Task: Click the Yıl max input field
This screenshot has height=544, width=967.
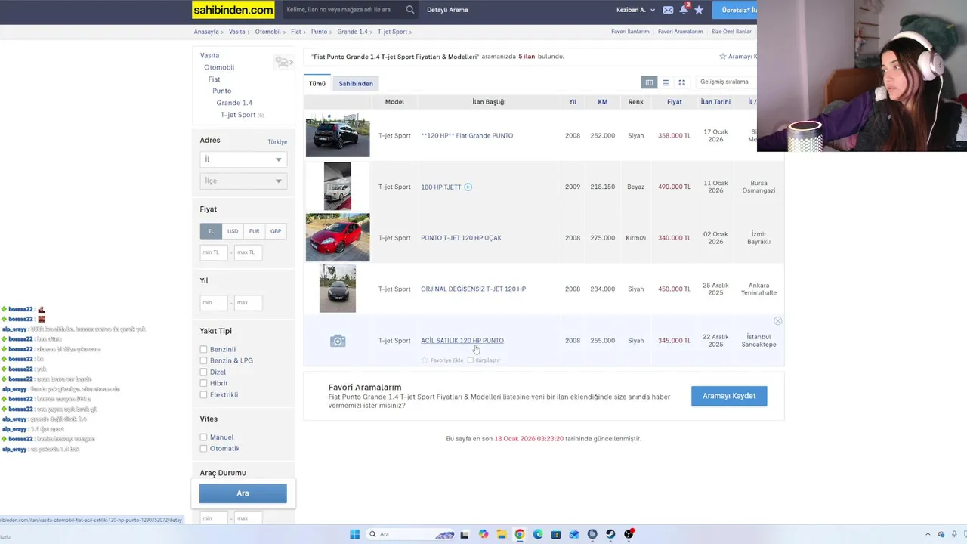Action: [248, 303]
